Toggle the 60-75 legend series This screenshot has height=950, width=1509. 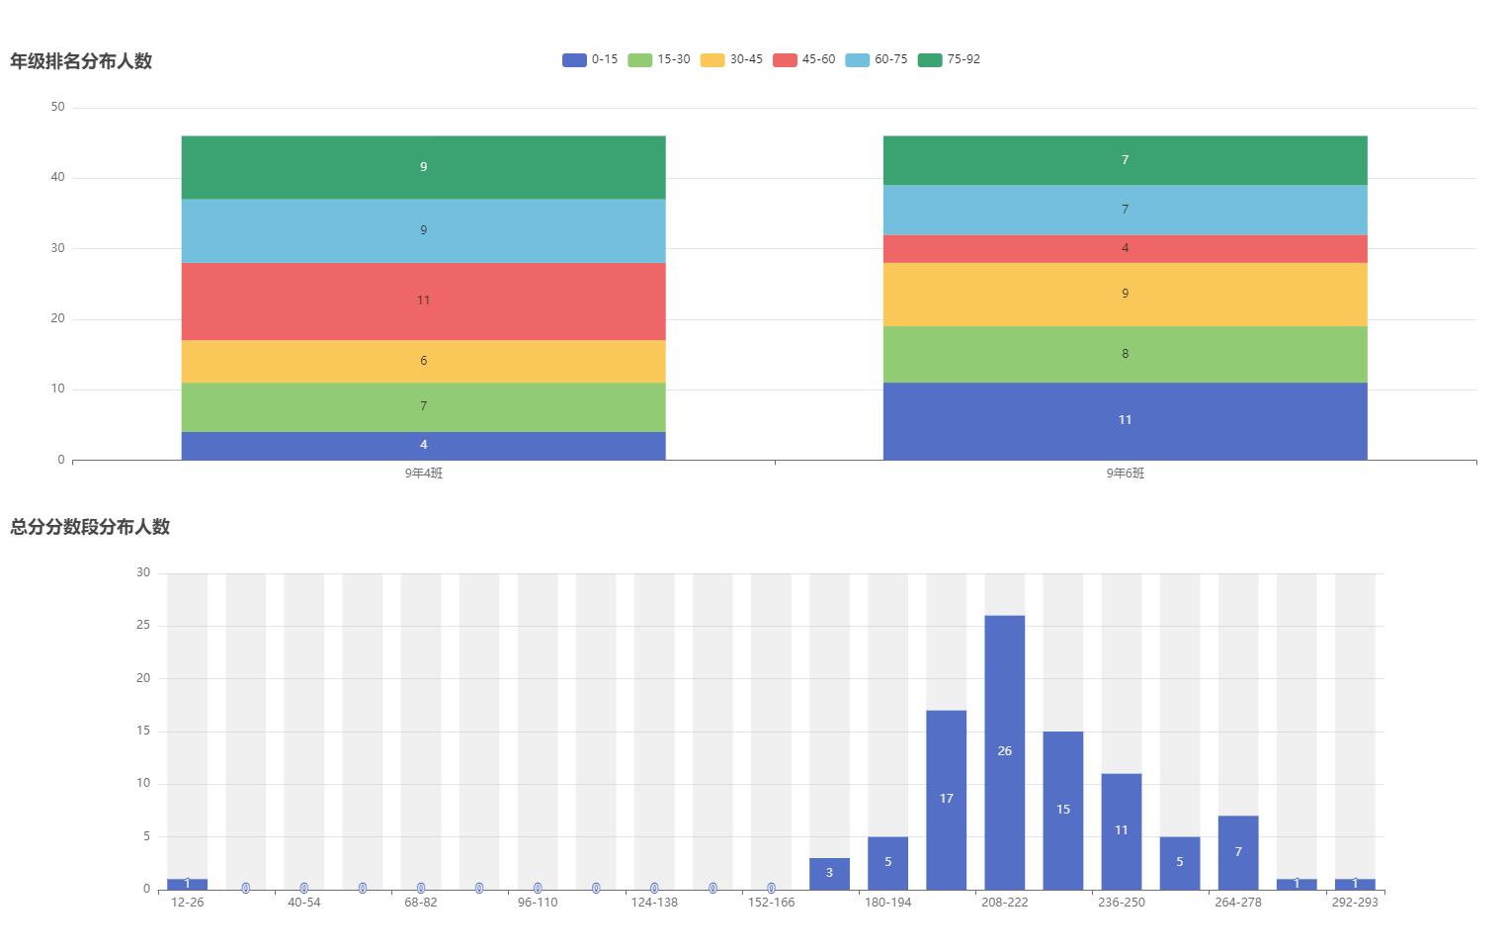[x=877, y=59]
